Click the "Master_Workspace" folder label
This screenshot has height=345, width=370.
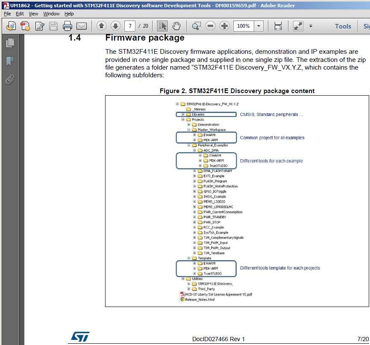pyautogui.click(x=211, y=130)
